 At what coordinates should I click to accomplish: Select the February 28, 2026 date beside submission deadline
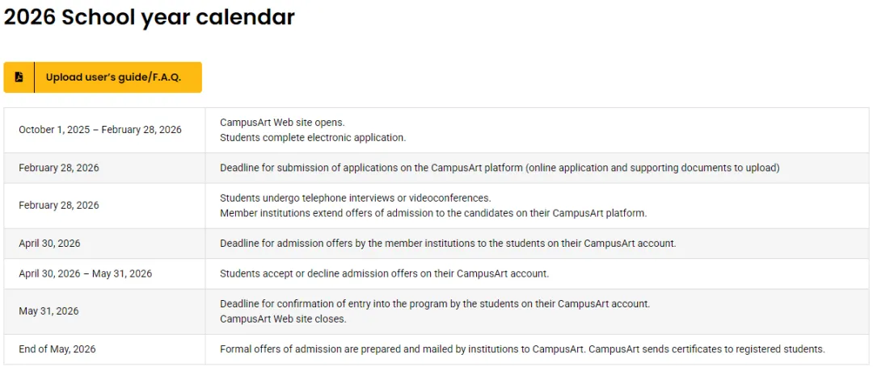point(59,168)
